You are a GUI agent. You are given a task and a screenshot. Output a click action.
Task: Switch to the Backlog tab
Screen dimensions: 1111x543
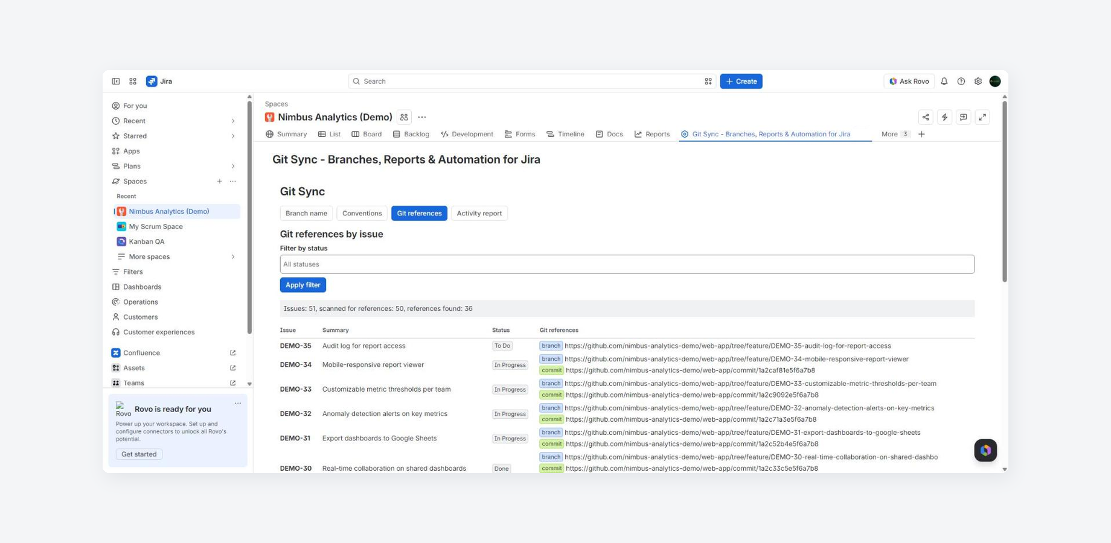[411, 134]
